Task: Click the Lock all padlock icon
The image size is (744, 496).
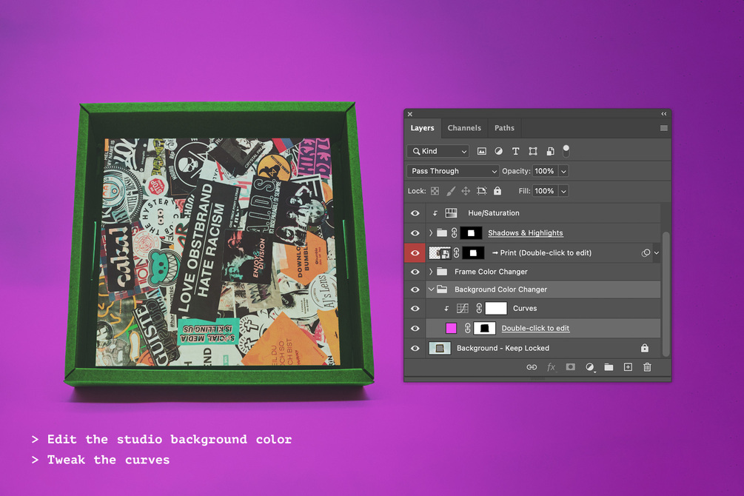Action: pyautogui.click(x=497, y=191)
